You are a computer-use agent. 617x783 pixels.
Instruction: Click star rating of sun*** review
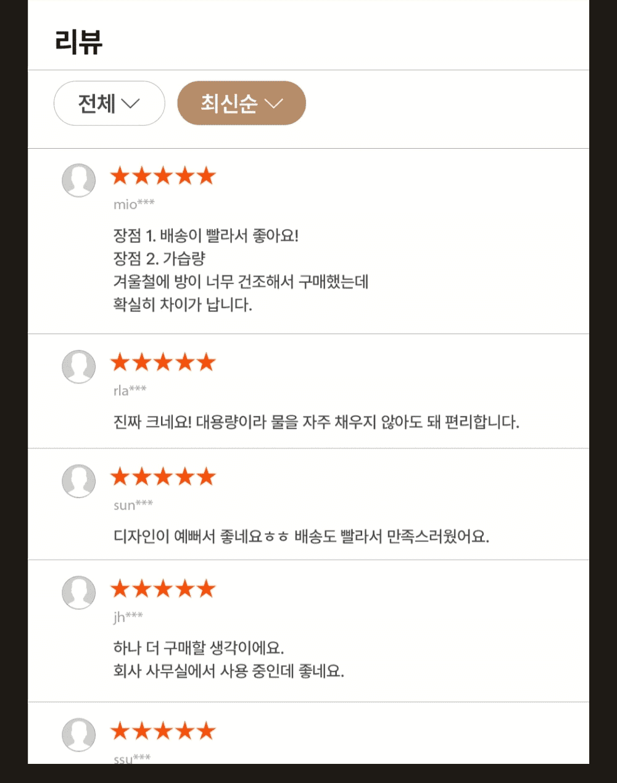click(x=163, y=477)
